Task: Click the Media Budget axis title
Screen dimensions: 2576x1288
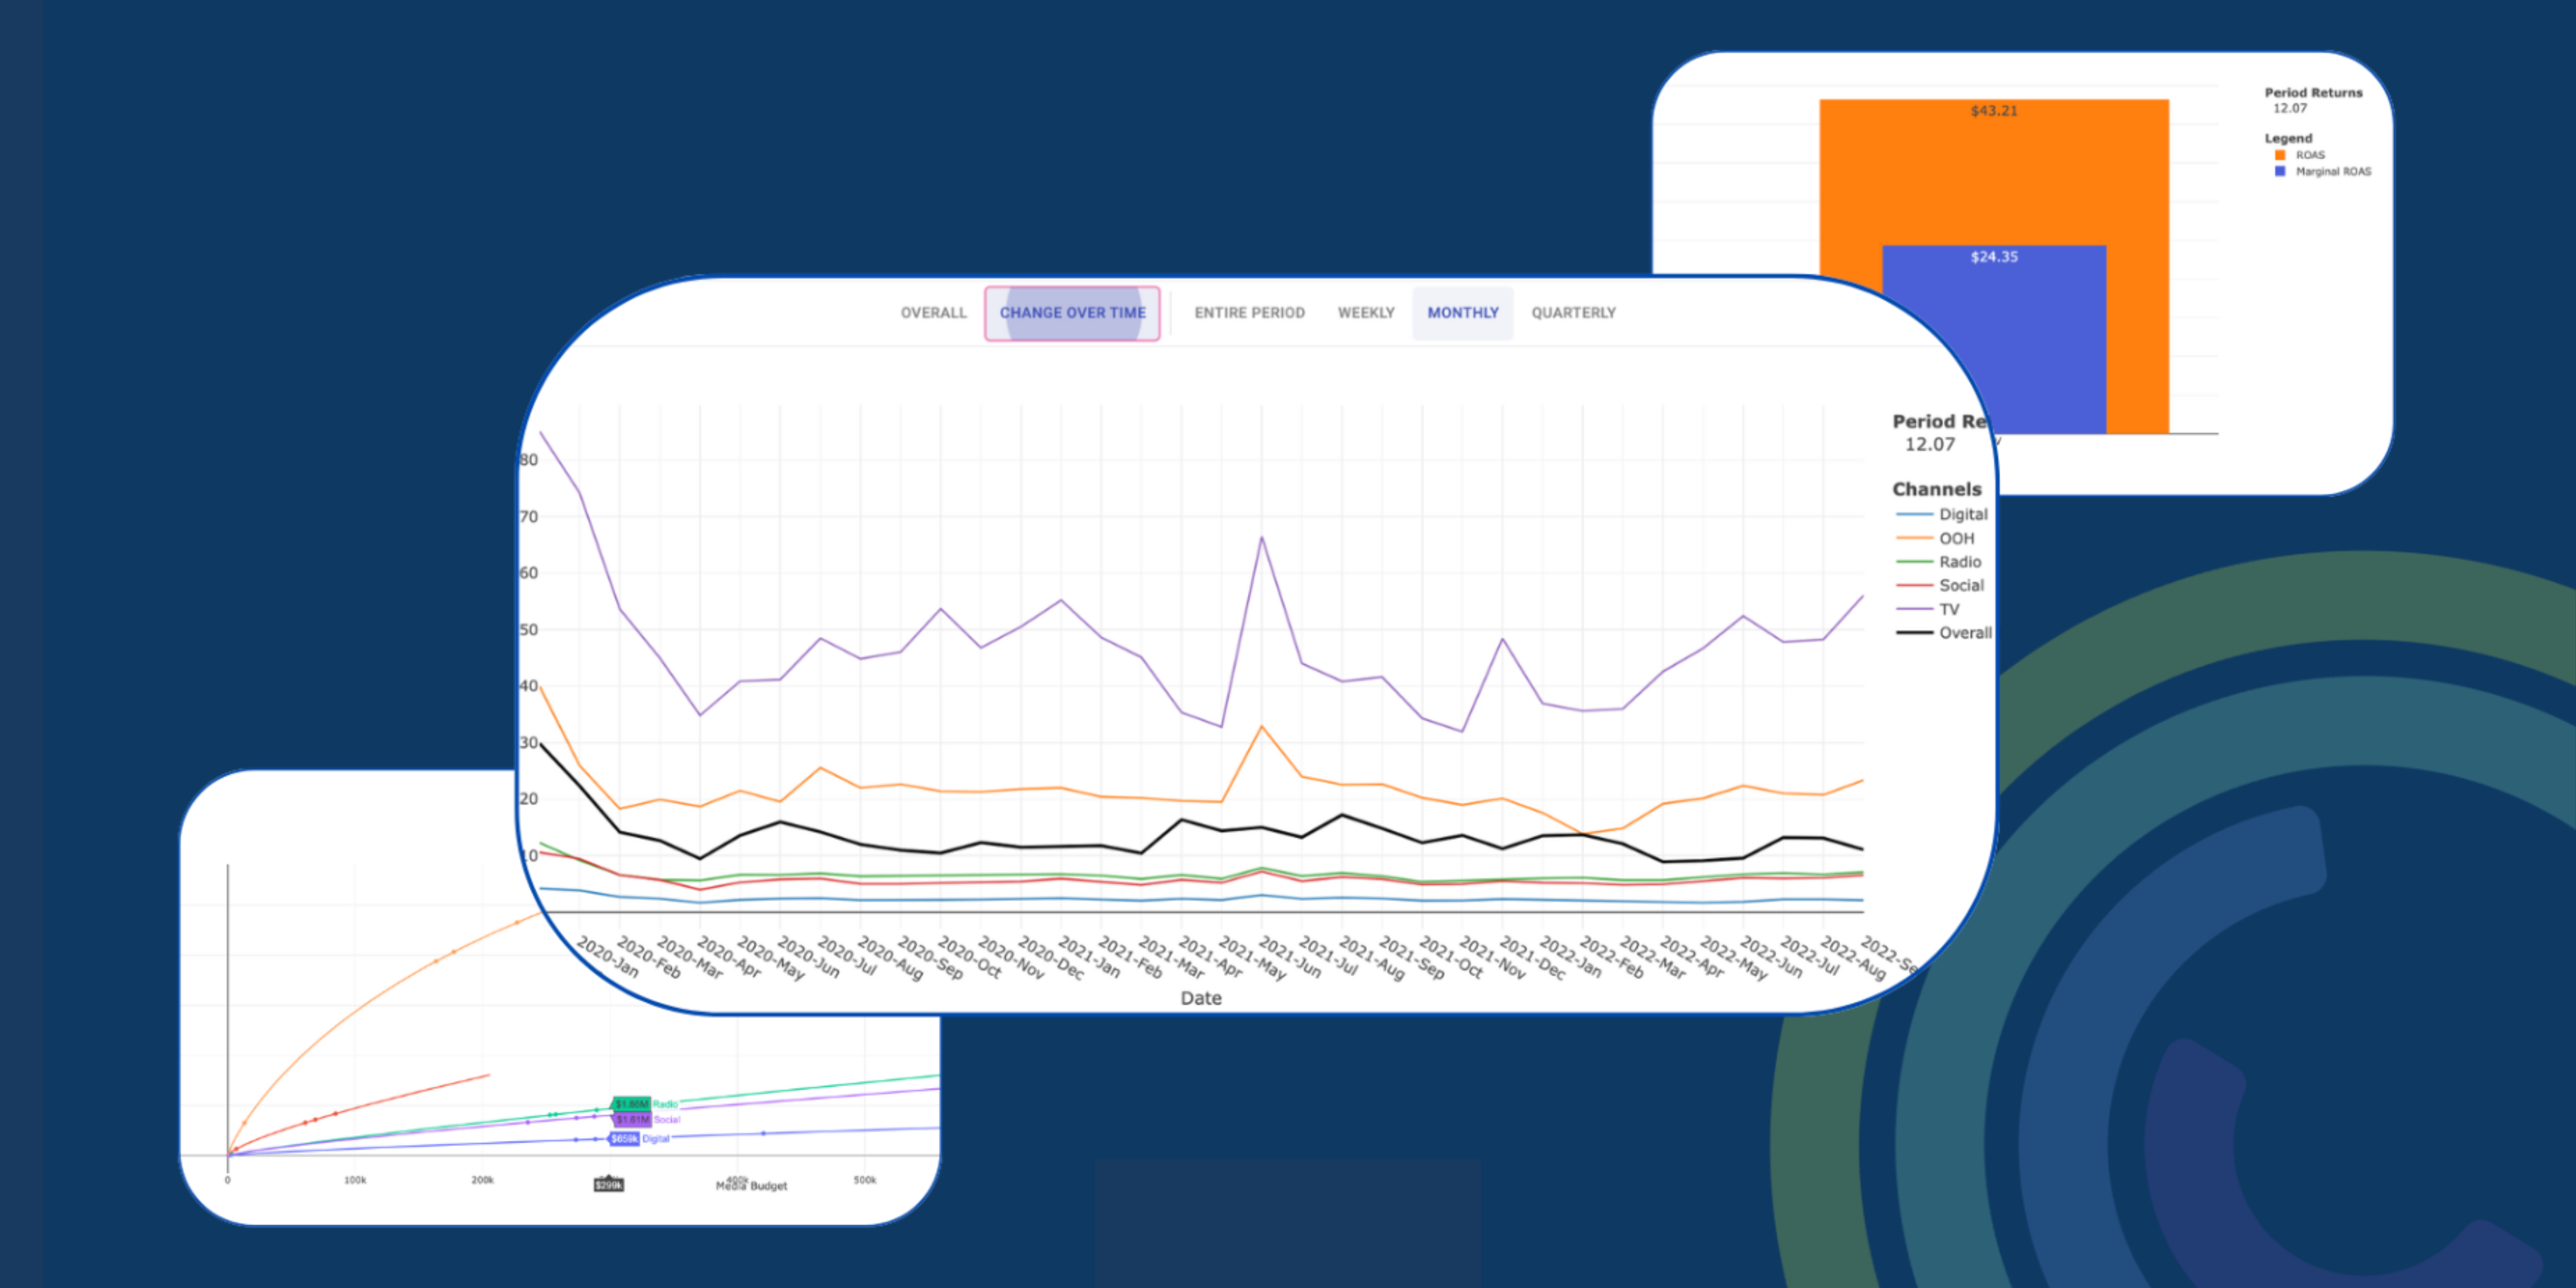Action: click(752, 1186)
